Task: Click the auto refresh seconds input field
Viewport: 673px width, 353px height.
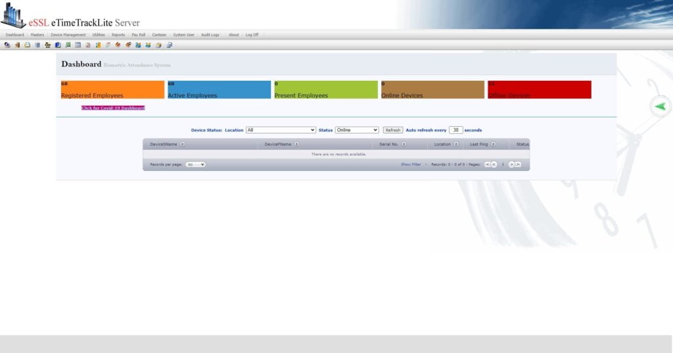Action: click(455, 130)
